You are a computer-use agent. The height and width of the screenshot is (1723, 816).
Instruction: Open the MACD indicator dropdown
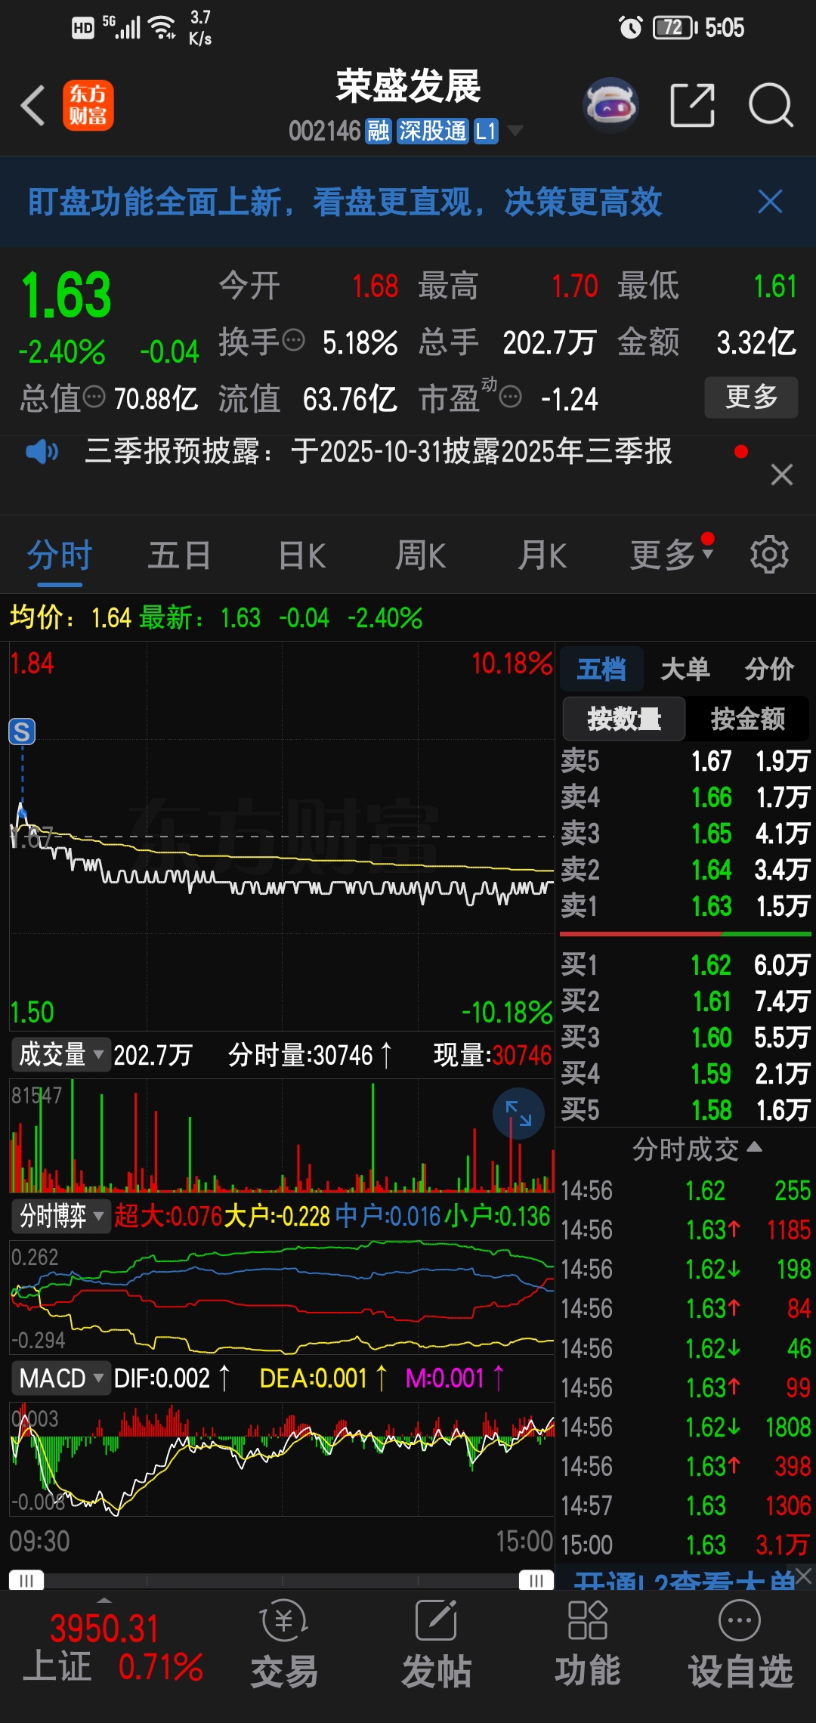tap(60, 1378)
